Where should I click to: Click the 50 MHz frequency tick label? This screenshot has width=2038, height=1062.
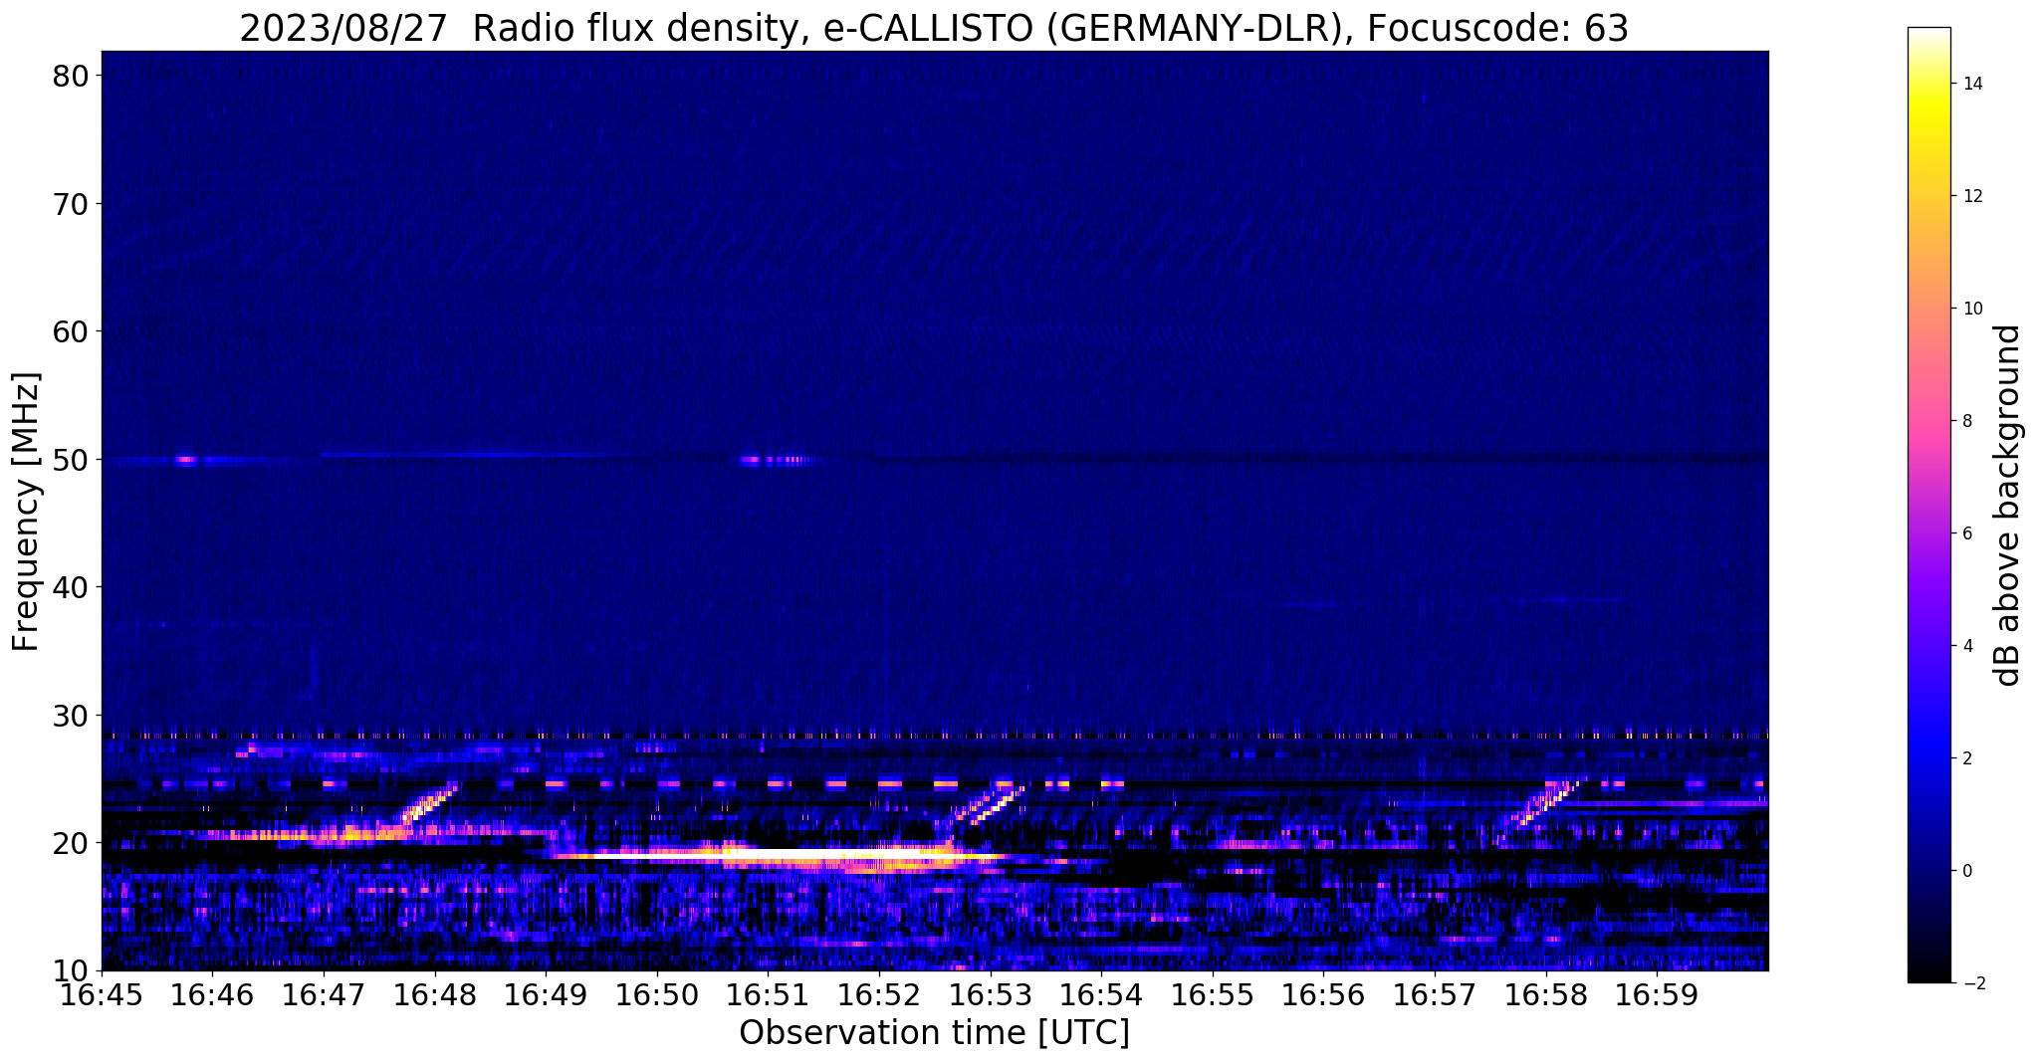coord(72,460)
